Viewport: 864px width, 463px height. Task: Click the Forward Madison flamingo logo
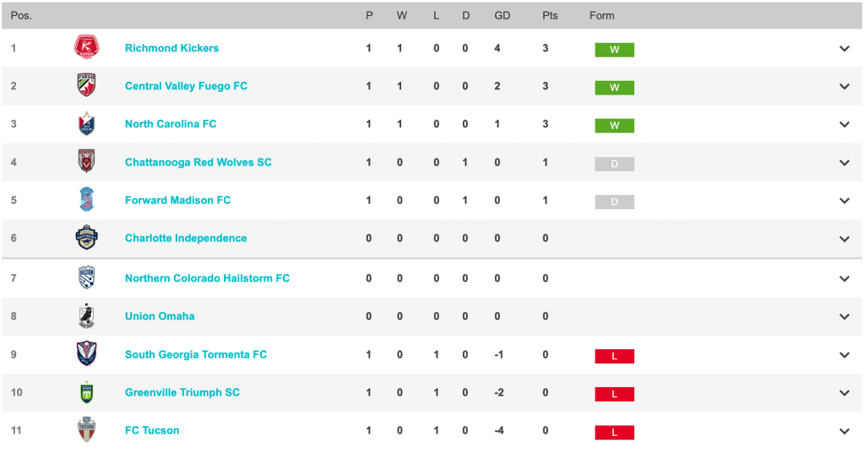pyautogui.click(x=86, y=199)
